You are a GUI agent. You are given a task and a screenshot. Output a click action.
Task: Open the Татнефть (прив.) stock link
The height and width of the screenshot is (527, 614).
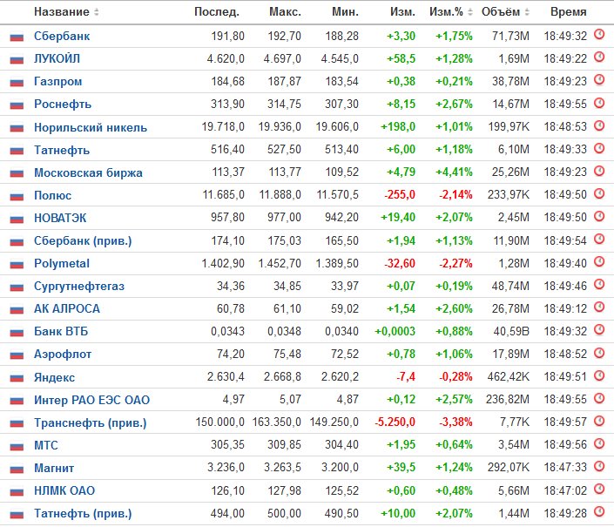coord(83,513)
